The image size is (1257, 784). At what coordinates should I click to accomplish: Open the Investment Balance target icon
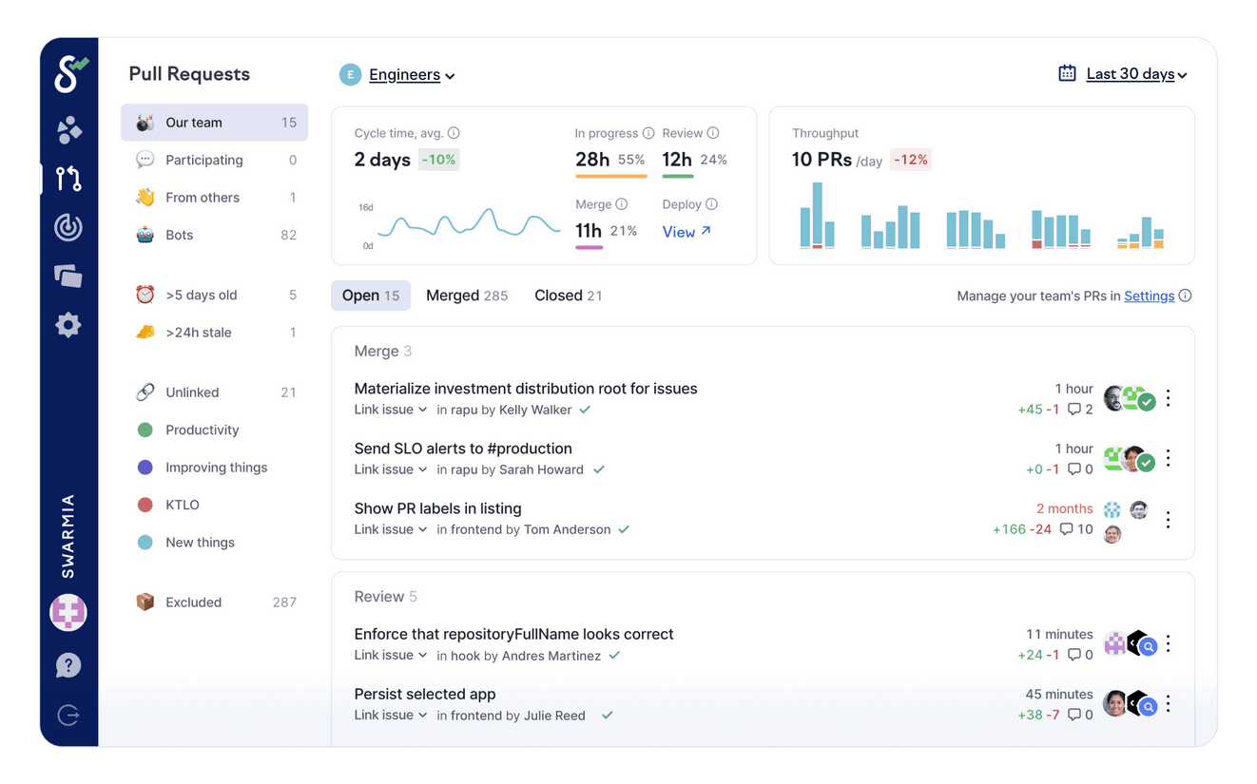[x=68, y=227]
